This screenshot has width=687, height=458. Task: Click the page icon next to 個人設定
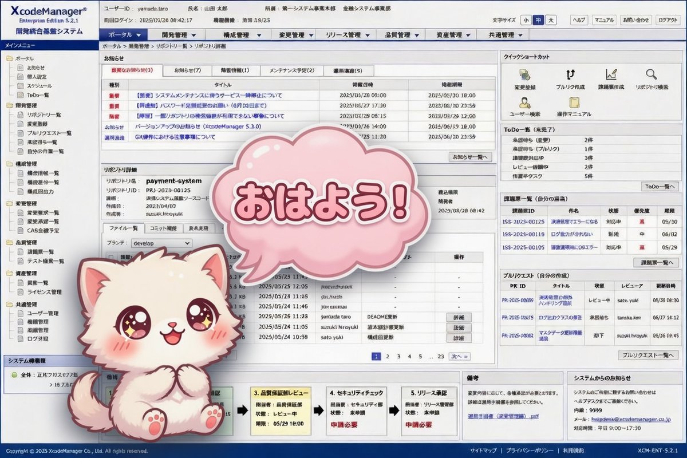pos(21,76)
